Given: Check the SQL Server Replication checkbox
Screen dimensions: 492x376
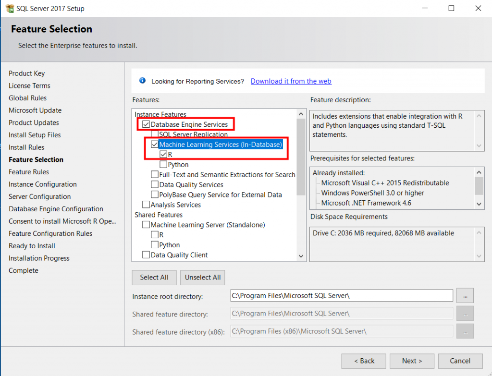Looking at the screenshot, I should 154,134.
